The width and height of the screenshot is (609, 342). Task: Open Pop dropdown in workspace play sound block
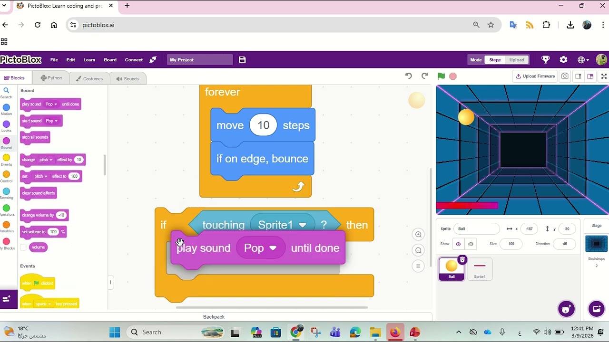pos(260,248)
